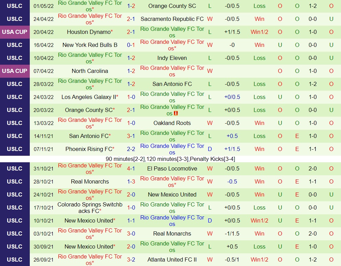
Task: Select the date 14/11/21
Action: pyautogui.click(x=43, y=136)
